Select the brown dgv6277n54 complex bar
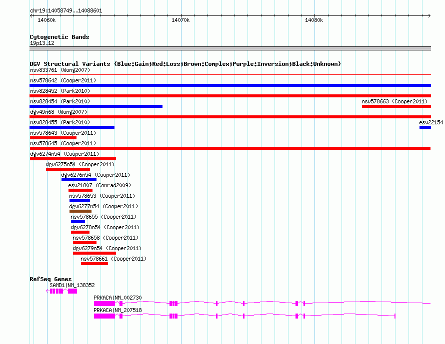The height and width of the screenshot is (344, 445). 80,211
